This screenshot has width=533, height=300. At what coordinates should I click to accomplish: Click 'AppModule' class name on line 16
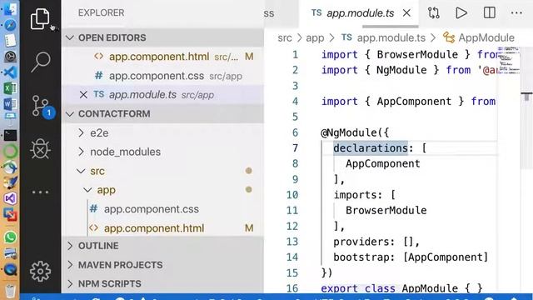(430, 288)
